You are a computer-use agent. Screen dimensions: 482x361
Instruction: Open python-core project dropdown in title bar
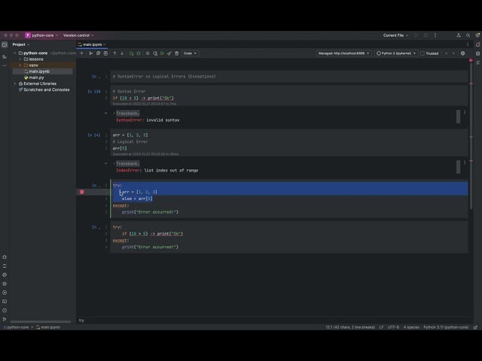(x=41, y=35)
